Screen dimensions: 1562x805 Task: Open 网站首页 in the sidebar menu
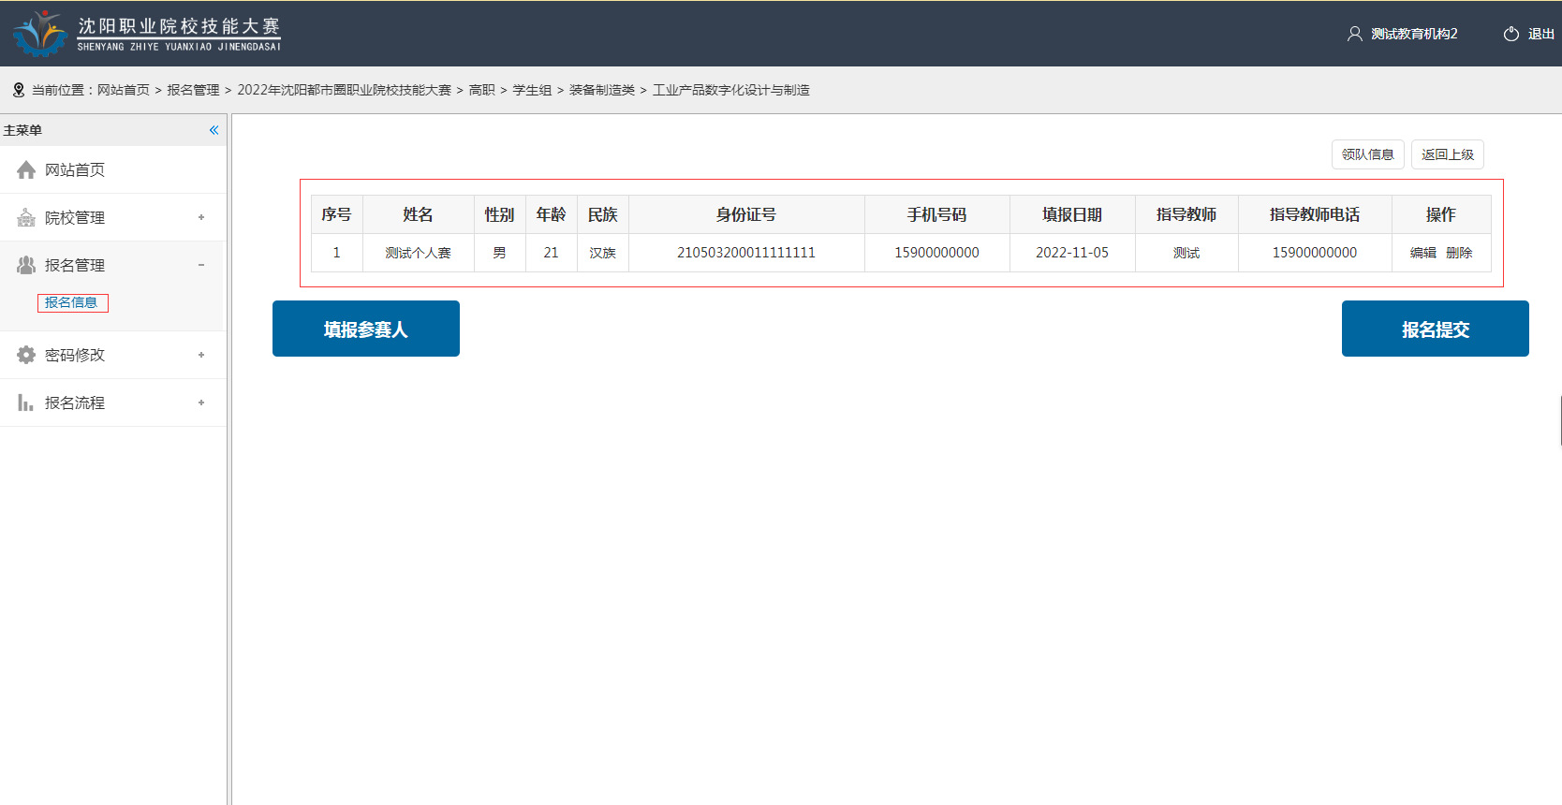pos(75,169)
